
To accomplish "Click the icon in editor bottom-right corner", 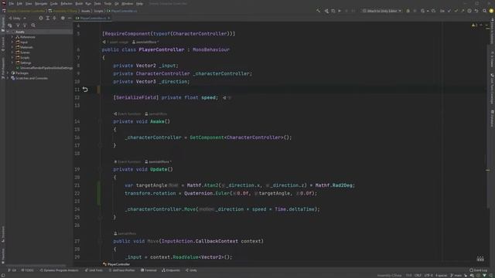I will pyautogui.click(x=480, y=259).
